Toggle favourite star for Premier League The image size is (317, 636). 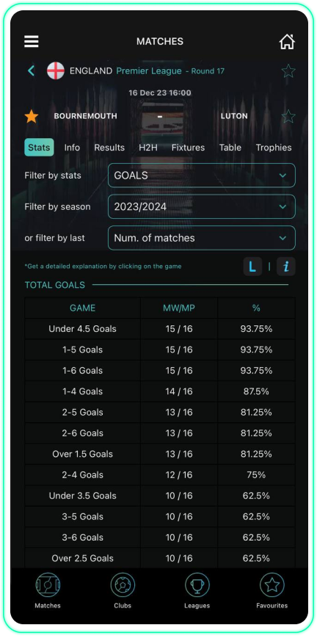[x=288, y=71]
